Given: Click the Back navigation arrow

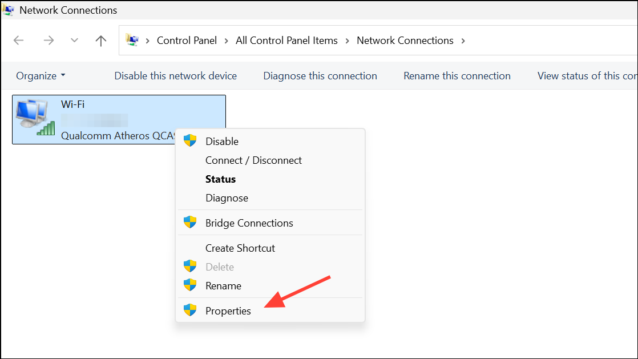Looking at the screenshot, I should tap(19, 41).
